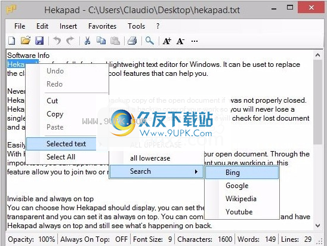
Task: Click the three-dots more options icon
Action: coord(195,41)
